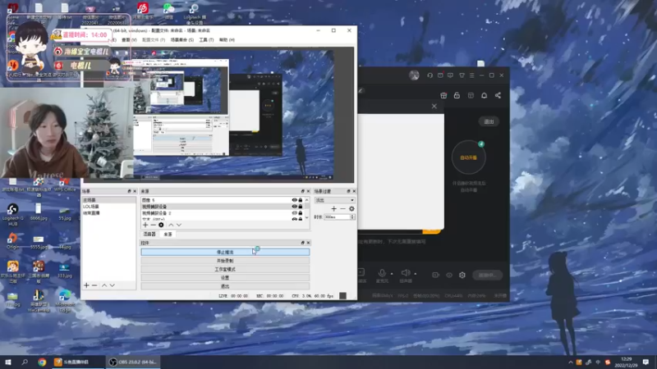
Task: Expand microphone options arrow in streaming app
Action: (x=392, y=274)
